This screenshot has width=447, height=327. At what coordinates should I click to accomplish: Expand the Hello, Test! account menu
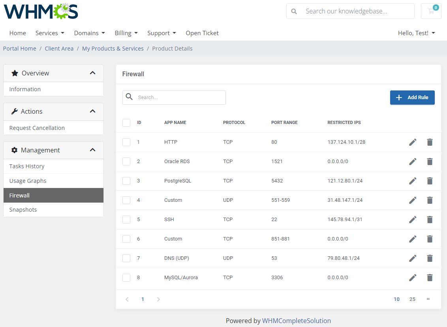tap(416, 33)
